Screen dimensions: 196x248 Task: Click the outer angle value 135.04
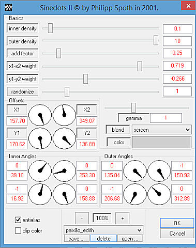pos(112,175)
